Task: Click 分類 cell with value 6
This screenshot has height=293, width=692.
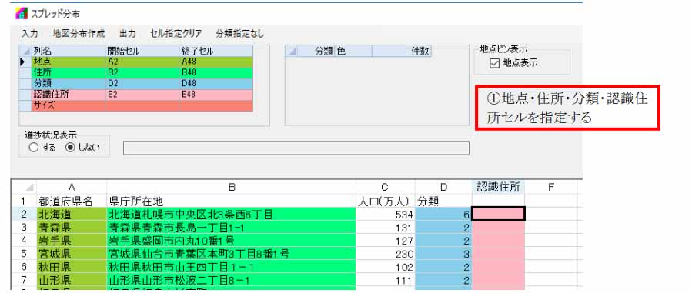Action: click(443, 215)
